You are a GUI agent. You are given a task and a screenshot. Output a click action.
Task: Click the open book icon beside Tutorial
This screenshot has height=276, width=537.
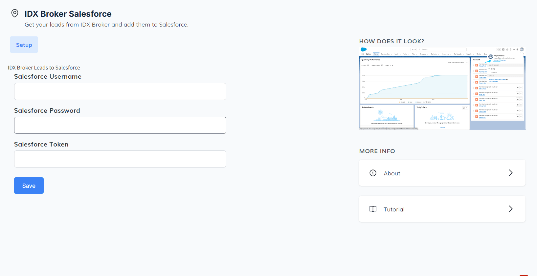(373, 209)
